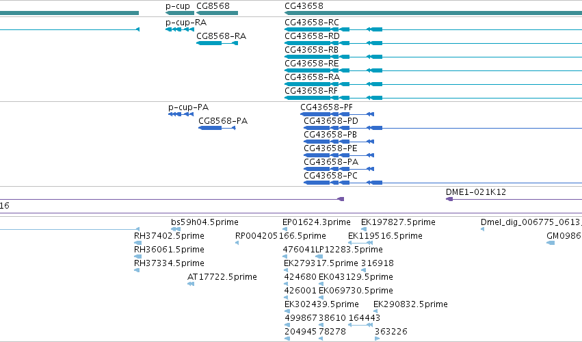The height and width of the screenshot is (342, 582).
Task: Select CG43658-PB protein label
Action: click(330, 135)
